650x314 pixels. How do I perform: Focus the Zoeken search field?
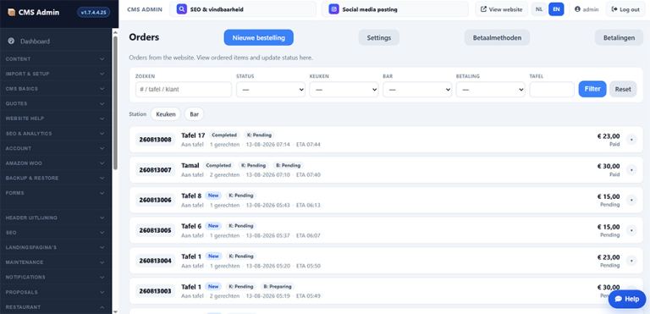point(184,90)
